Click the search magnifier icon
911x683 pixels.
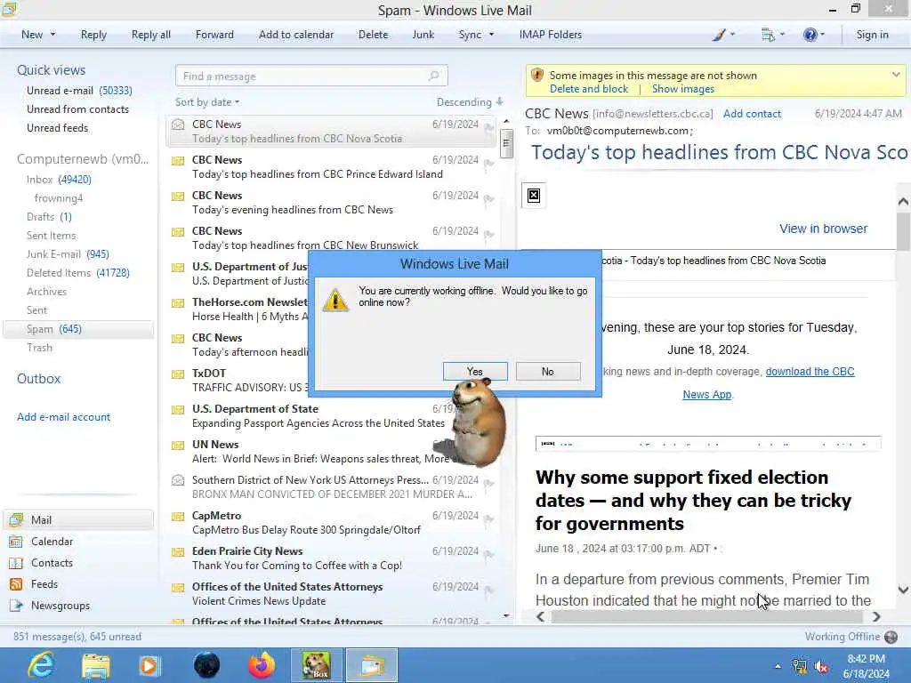pyautogui.click(x=434, y=76)
